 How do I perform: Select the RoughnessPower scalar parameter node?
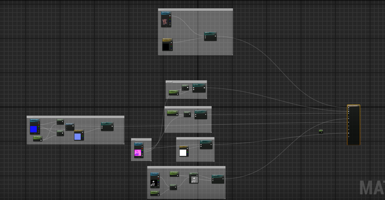point(172,113)
